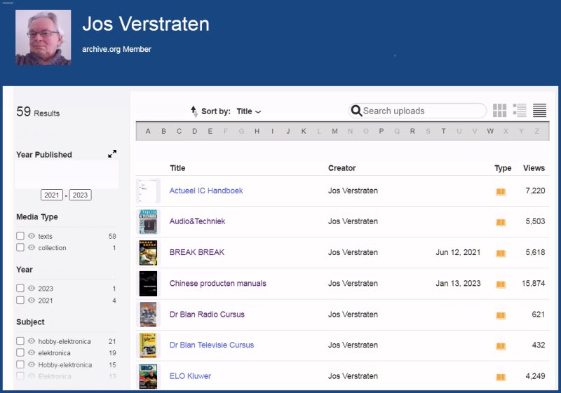561x393 pixels.
Task: Open Dr Blan Radio Cursus
Action: tap(207, 315)
